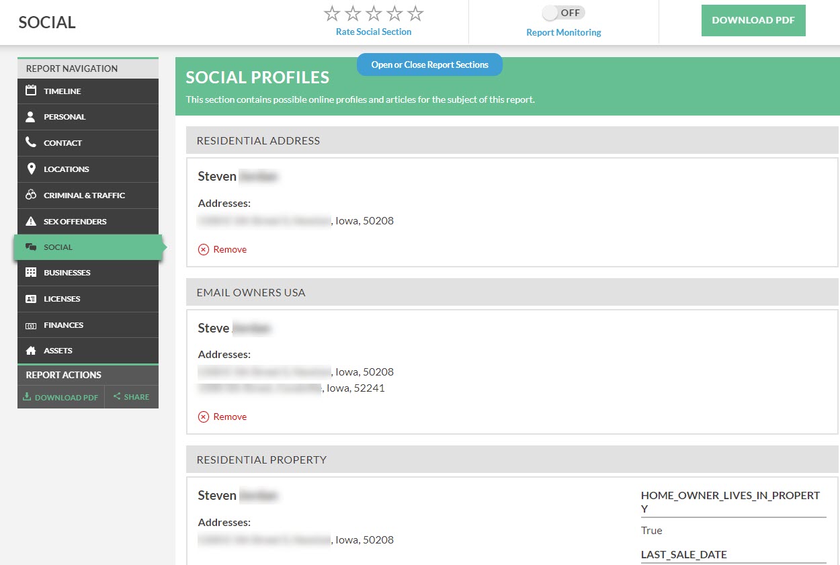This screenshot has width=840, height=565.
Task: Click the LAST_SALE_DATE label
Action: pyautogui.click(x=684, y=555)
